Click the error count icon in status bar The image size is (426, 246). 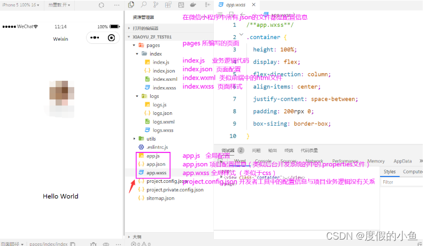point(134,244)
